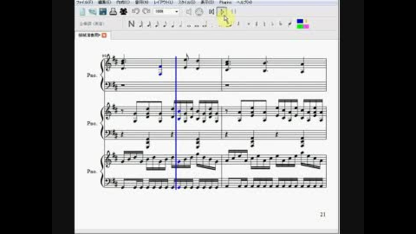Select voice 1 blue swatch
The image size is (416, 234).
(x=300, y=21)
